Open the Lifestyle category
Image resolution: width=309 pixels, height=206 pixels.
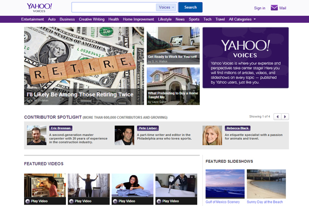coord(165,19)
